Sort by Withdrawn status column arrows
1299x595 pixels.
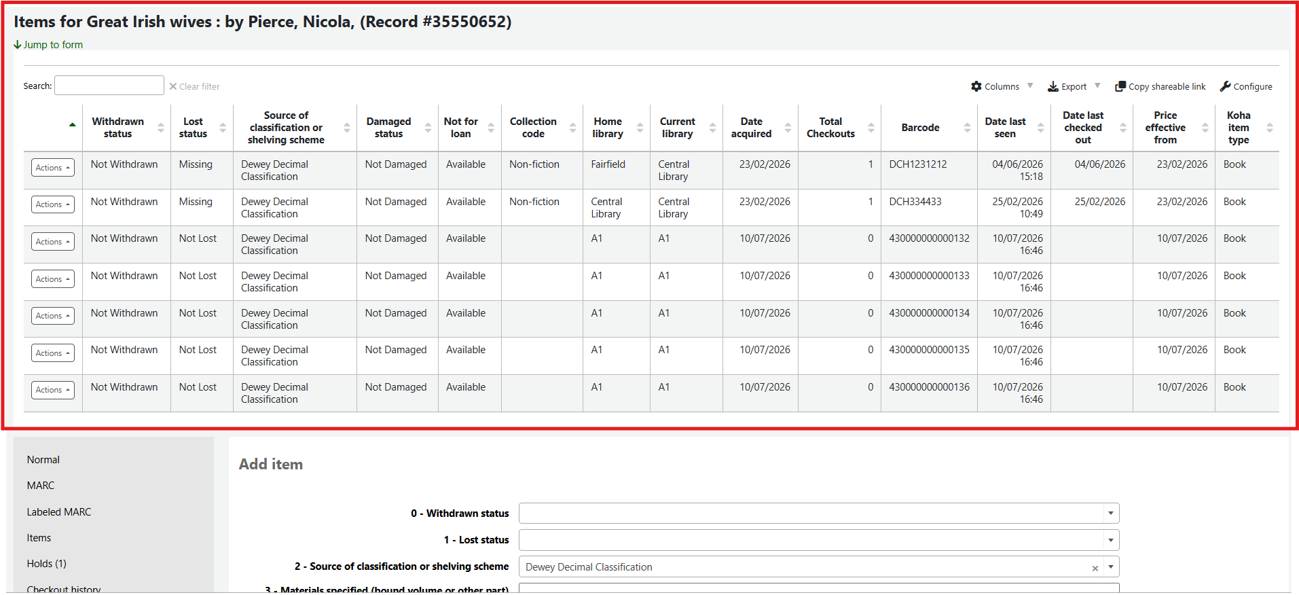coord(161,128)
